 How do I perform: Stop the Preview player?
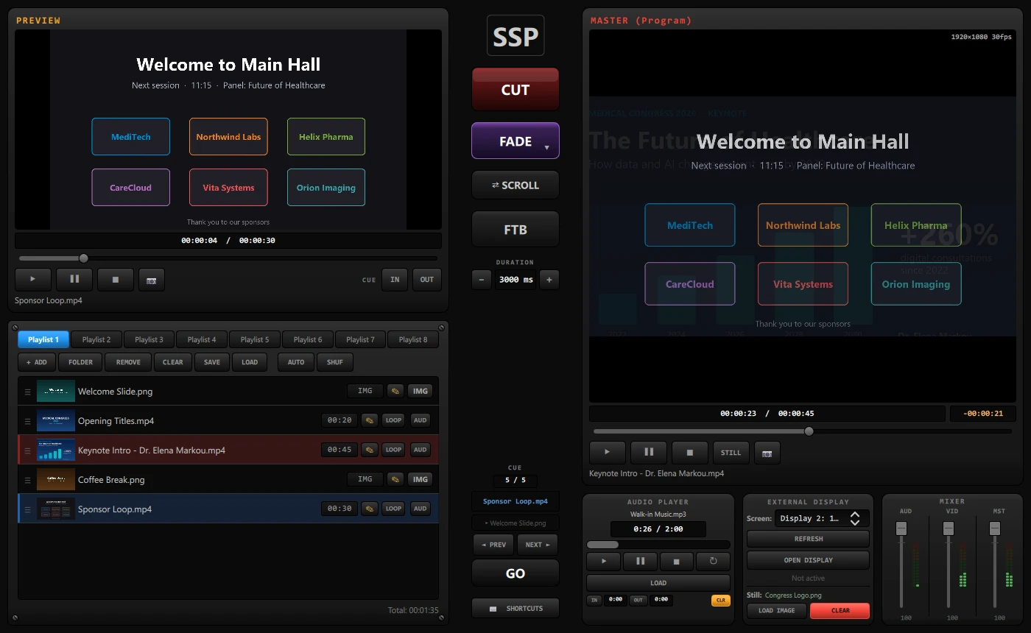(116, 280)
